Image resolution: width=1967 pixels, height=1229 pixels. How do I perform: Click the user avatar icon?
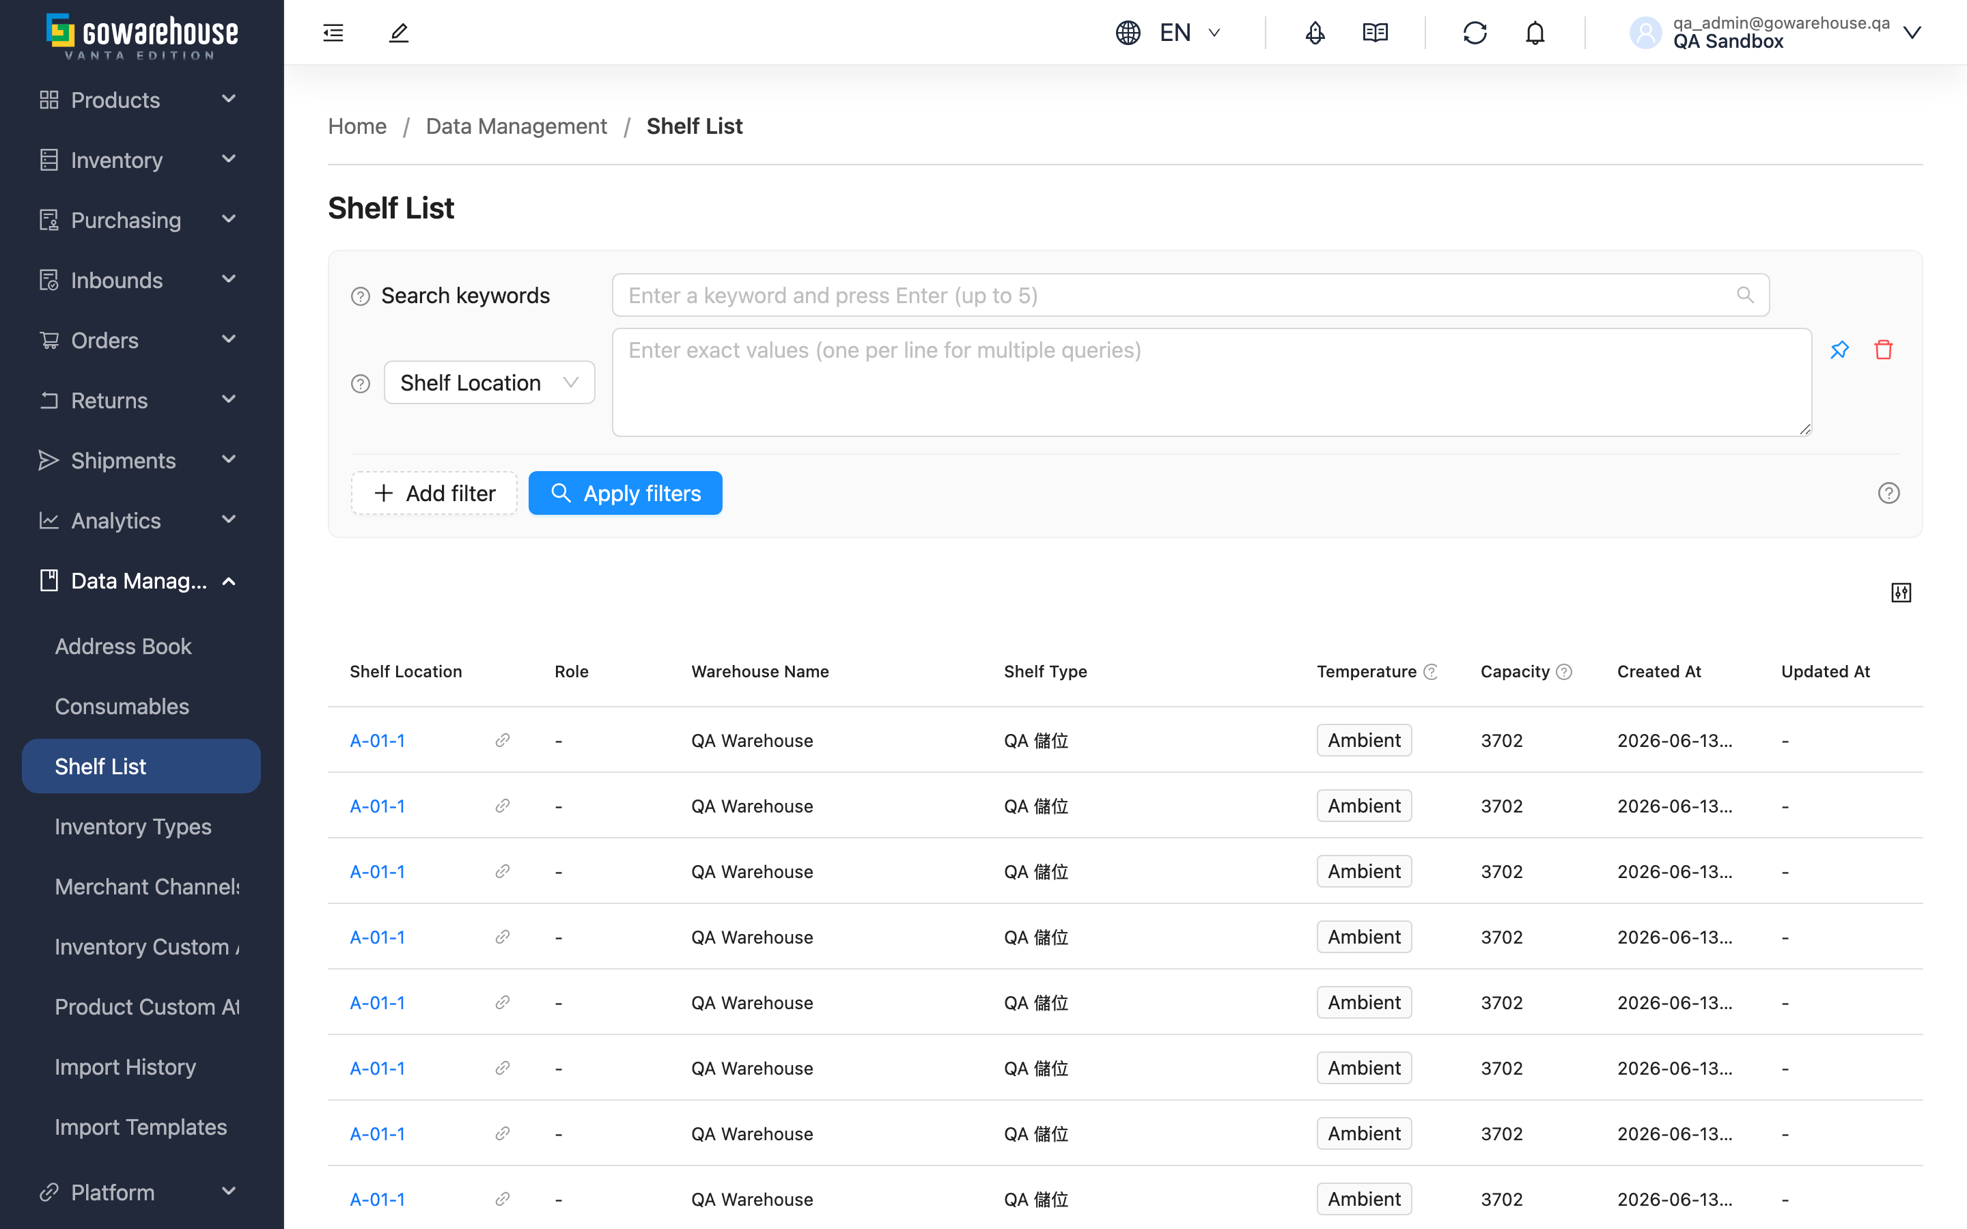pyautogui.click(x=1645, y=33)
